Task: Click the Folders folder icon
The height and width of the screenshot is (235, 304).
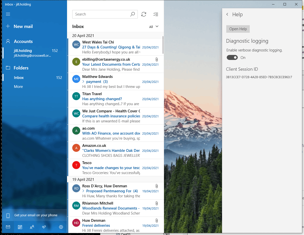Action: click(8, 68)
